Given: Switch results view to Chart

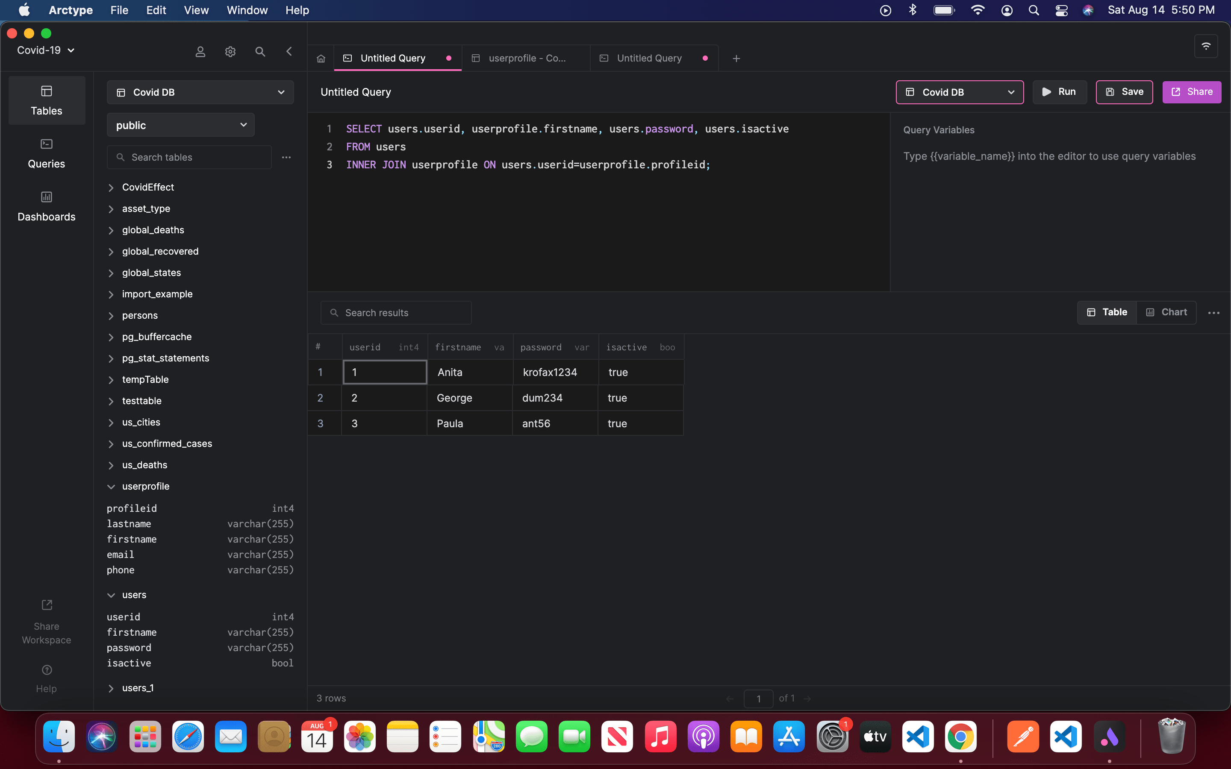Looking at the screenshot, I should [x=1166, y=312].
